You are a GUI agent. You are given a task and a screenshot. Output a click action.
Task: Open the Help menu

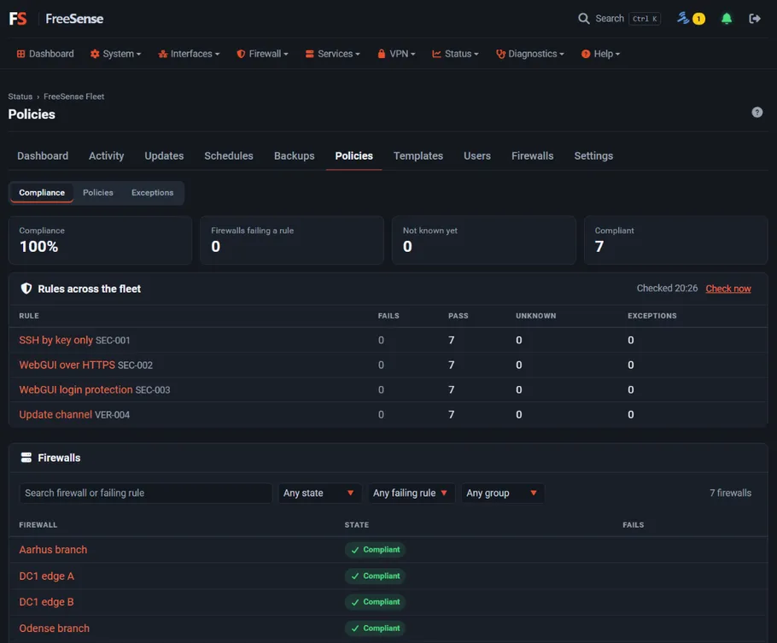coord(600,54)
